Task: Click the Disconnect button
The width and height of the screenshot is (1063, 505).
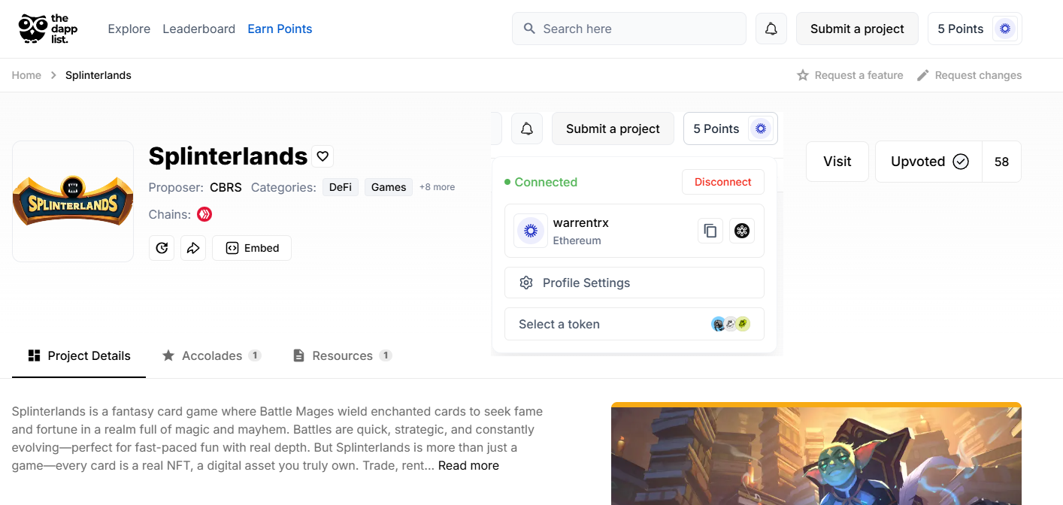Action: tap(723, 182)
